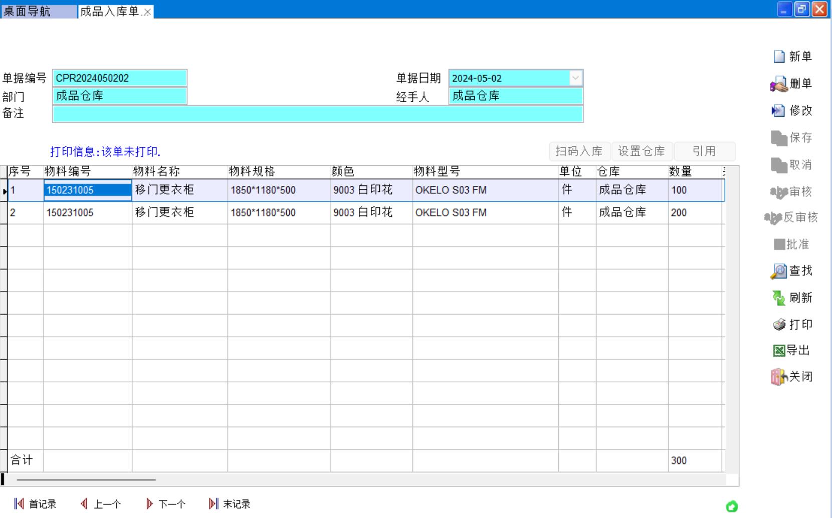The image size is (832, 518).
Task: Click the Delete Order (删单) icon
Action: [x=779, y=84]
